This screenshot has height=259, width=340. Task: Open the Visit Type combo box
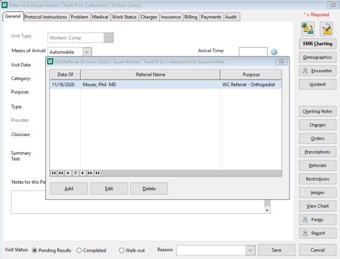[x=109, y=38]
